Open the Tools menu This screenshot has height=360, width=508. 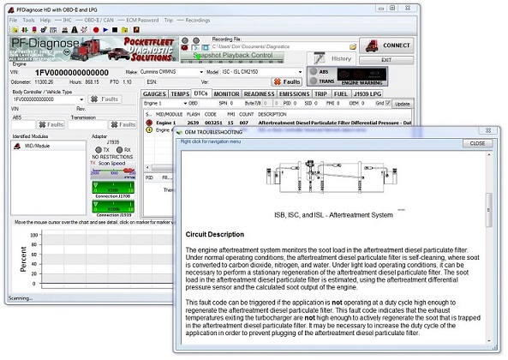(x=28, y=20)
